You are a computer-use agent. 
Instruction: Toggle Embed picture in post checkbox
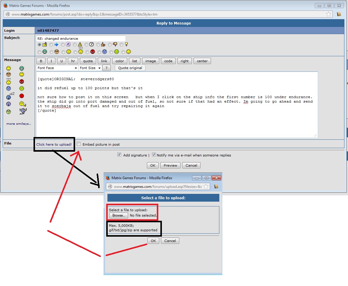click(x=79, y=144)
